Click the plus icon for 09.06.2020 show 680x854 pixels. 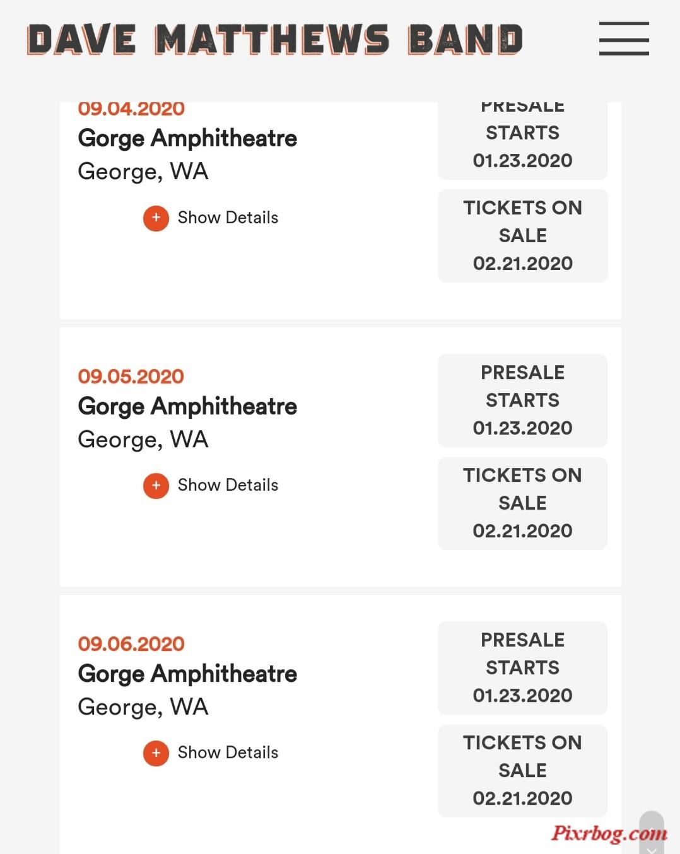156,753
